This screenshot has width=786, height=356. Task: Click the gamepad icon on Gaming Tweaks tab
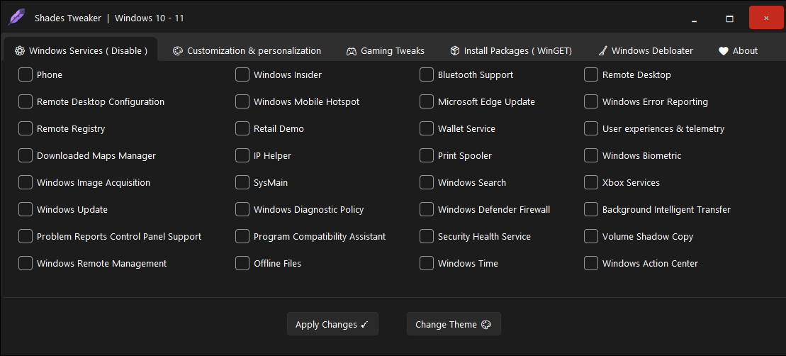pos(352,50)
